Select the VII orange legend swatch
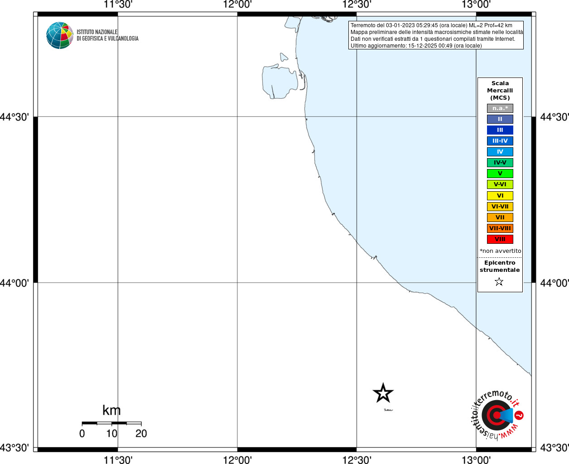 pyautogui.click(x=500, y=217)
